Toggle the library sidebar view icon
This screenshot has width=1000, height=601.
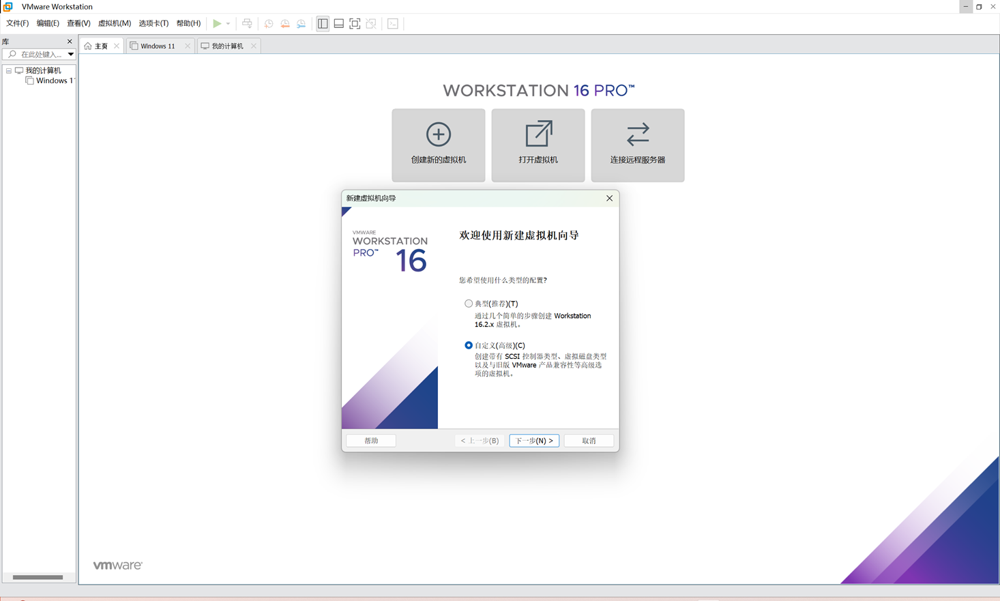323,24
